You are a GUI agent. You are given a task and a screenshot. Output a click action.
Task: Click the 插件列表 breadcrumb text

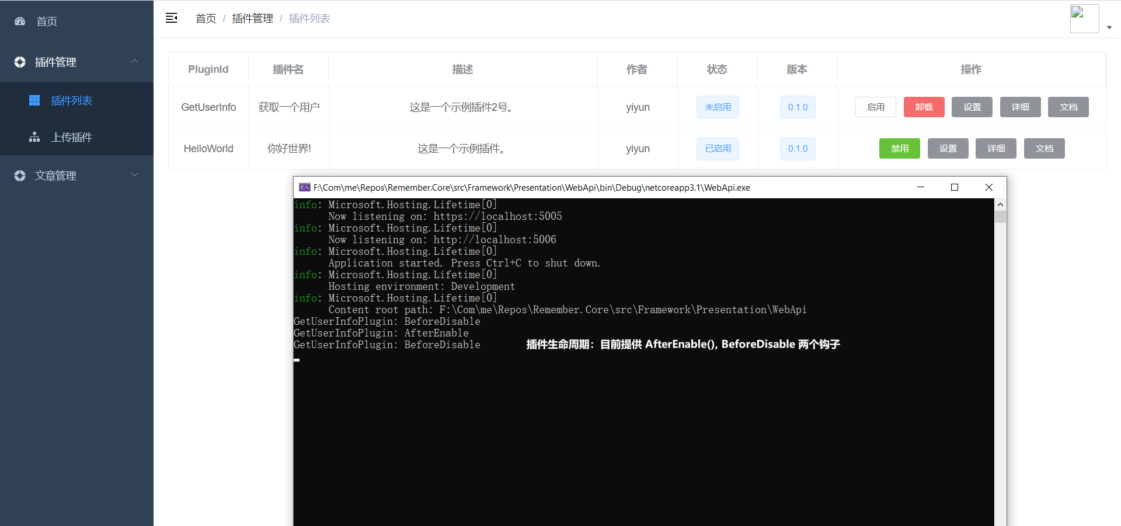point(309,19)
